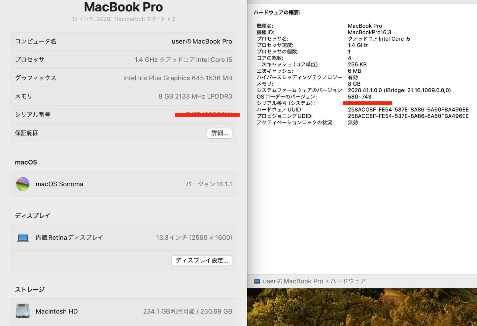The image size is (477, 326).
Task: Click the firmware version 2020.41.1.0.0 value
Action: [x=399, y=90]
